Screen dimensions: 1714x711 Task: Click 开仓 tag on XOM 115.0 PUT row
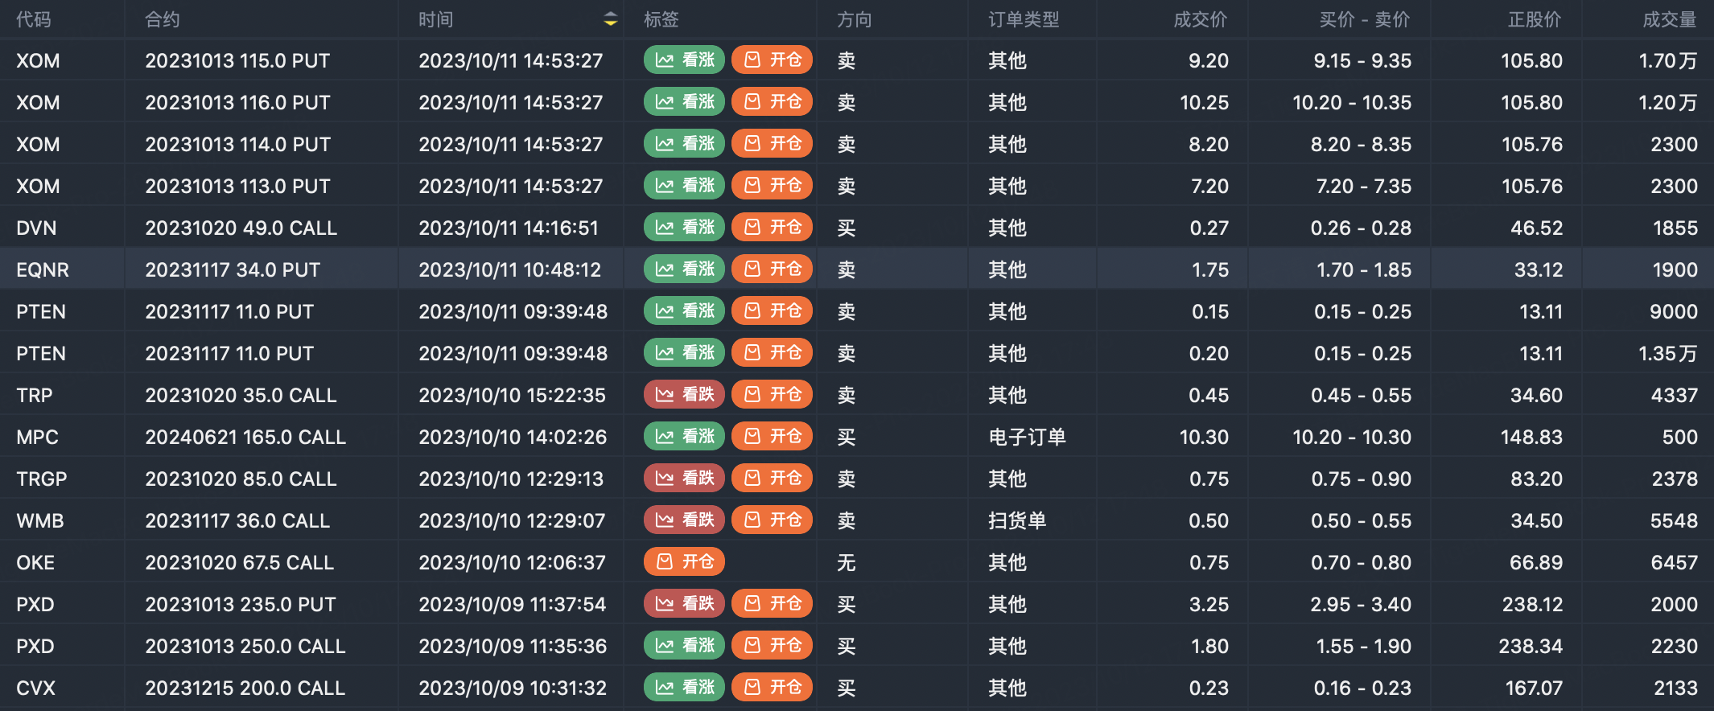point(773,60)
